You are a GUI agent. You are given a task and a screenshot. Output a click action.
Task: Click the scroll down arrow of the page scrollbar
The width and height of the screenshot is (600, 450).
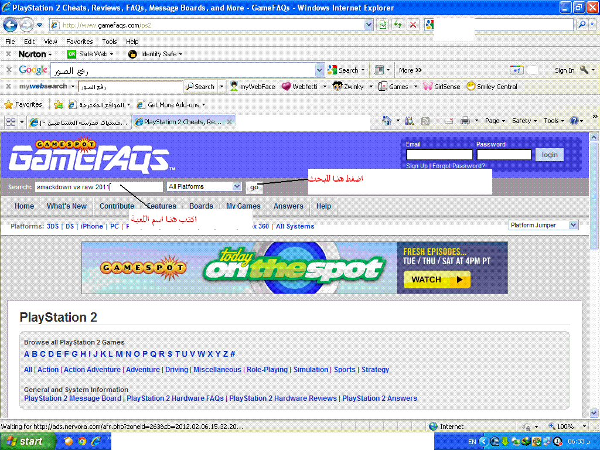(594, 412)
